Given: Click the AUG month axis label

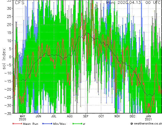Looking at the screenshot, I should pos(70,116).
